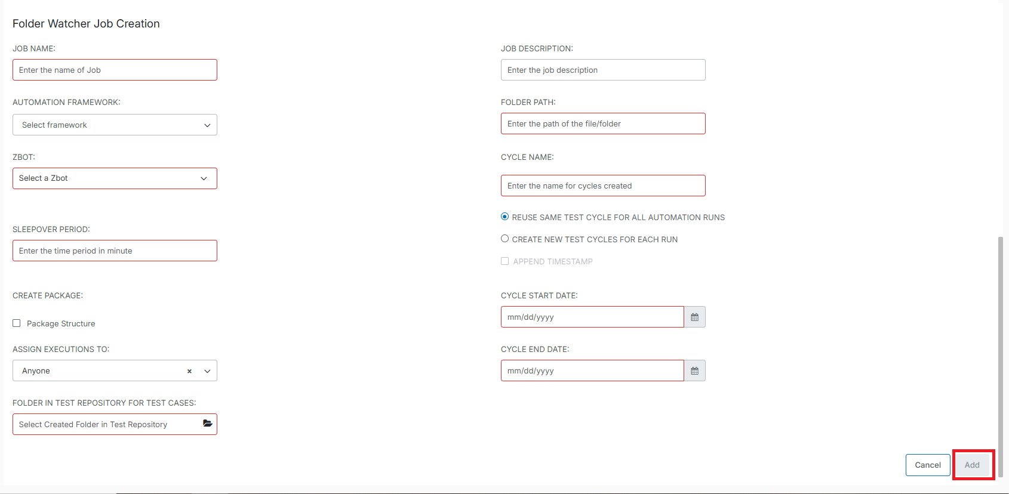Image resolution: width=1009 pixels, height=494 pixels.
Task: Click the Sleepover Period minutes field
Action: point(115,251)
